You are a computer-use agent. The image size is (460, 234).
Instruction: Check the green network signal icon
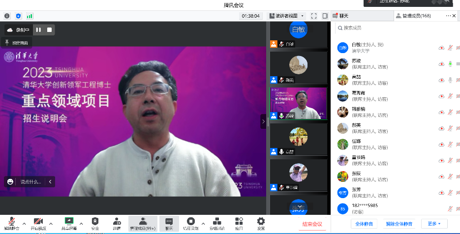tap(30, 16)
